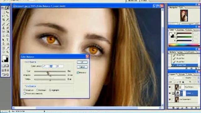Toggle Preview checkbox in Color Balance dialog
Viewport: 201px width, 113px height.
[78, 73]
